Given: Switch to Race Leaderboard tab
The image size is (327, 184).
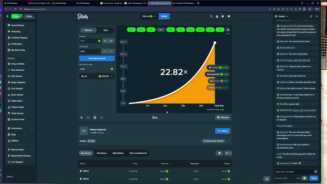Looking at the screenshot, I should (x=138, y=153).
